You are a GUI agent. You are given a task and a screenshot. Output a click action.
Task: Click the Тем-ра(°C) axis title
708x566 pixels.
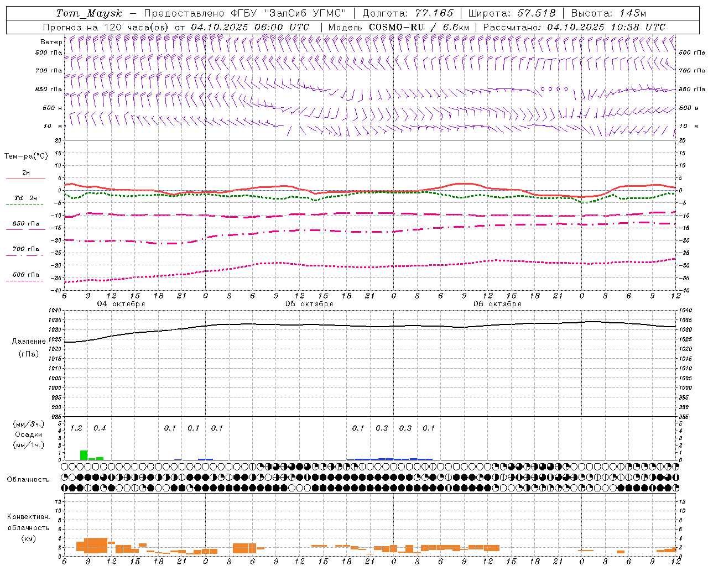point(26,156)
